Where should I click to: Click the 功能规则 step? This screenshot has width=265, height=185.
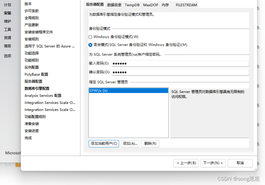[32, 60]
